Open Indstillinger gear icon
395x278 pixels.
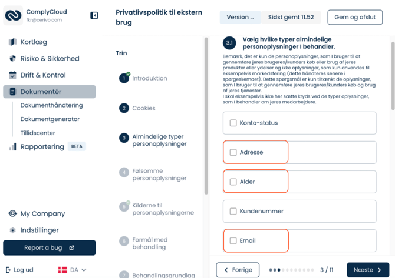tap(12, 230)
